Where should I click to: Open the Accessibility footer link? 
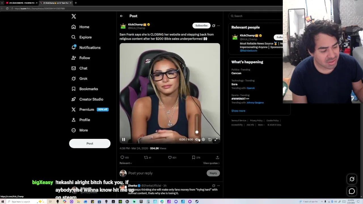pos(237,125)
